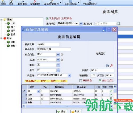
Task: Click the 颜色 column header
Action: pyautogui.click(x=34, y=87)
